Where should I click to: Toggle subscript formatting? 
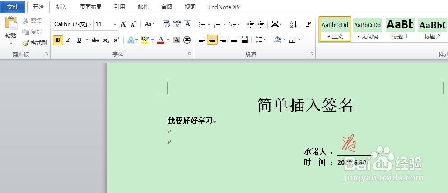pos(106,40)
